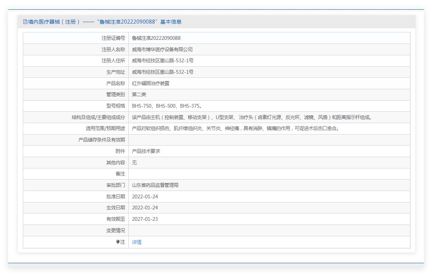Select the header title 境内医疗器械（注册）基本信息

click(x=102, y=22)
